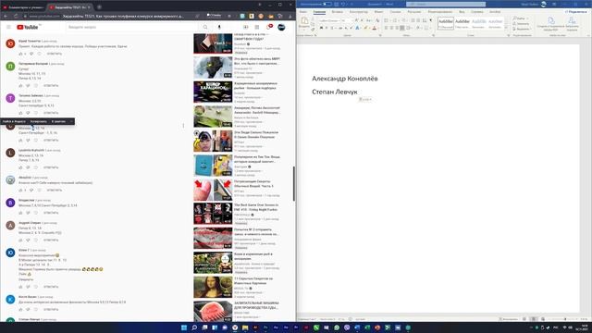
Task: Reload the YouTube page in browser
Action: click(16, 17)
